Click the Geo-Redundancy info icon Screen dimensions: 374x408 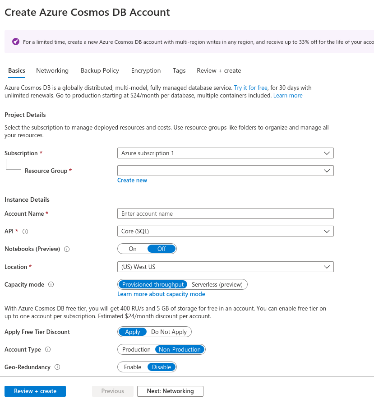coord(57,367)
